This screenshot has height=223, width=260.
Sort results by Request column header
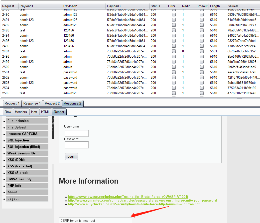(x=9, y=6)
